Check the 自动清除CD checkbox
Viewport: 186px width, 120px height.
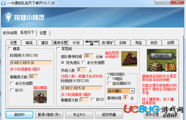109,83
